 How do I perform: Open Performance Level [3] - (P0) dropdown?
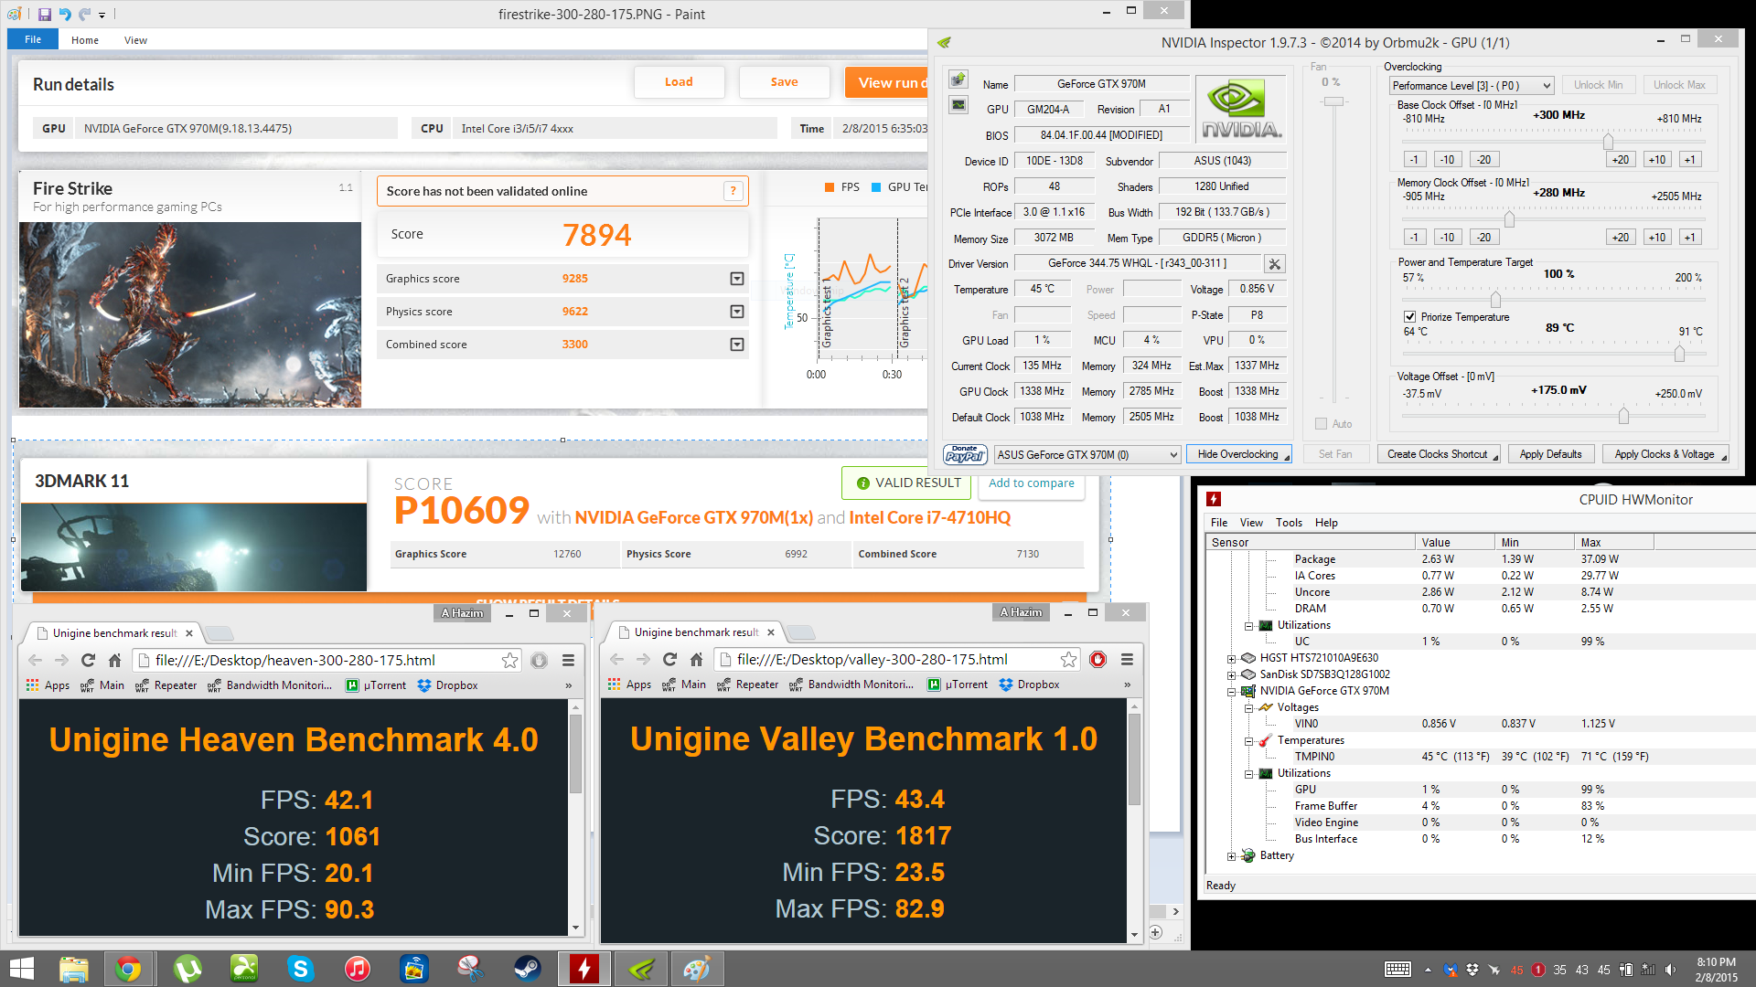(x=1472, y=86)
